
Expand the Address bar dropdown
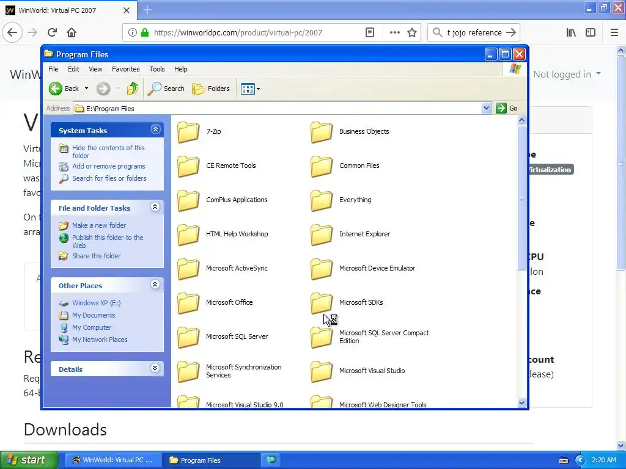pos(486,108)
